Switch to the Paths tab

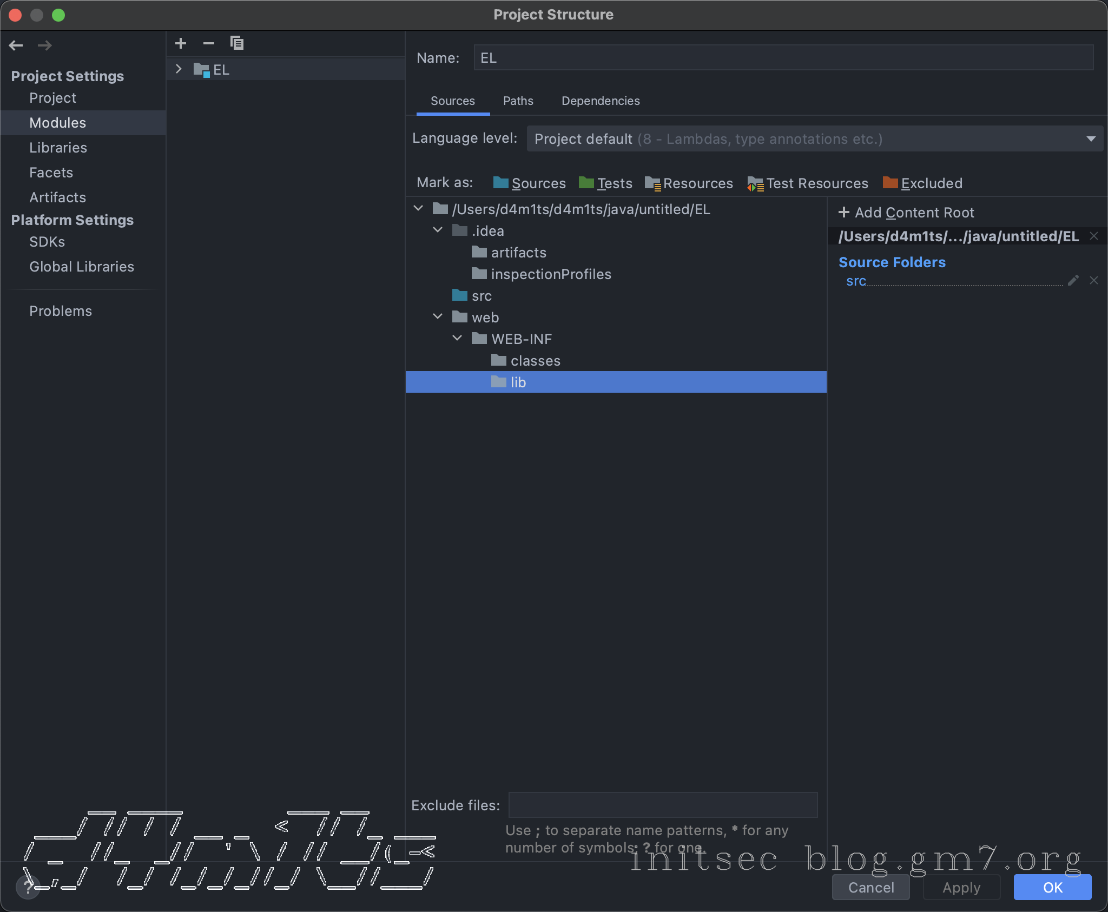click(518, 101)
